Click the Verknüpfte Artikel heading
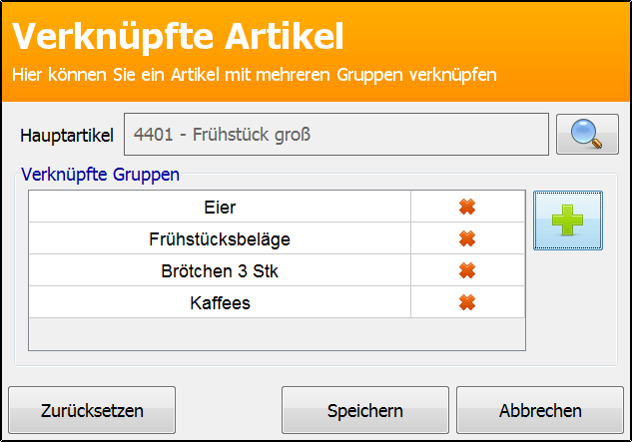This screenshot has height=442, width=632. (178, 36)
